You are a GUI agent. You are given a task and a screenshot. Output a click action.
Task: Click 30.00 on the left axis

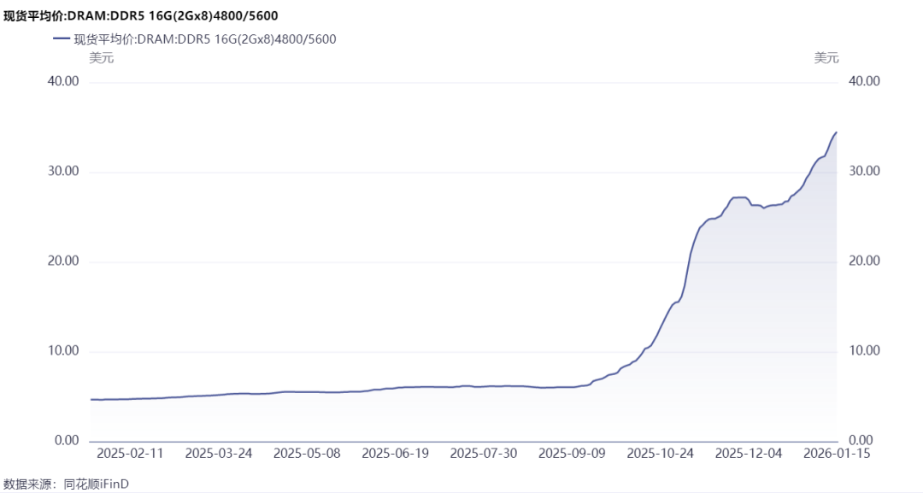point(63,171)
